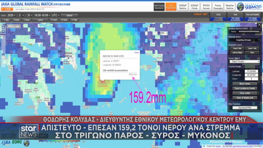Viewport: 263px width, 148px height.
Task: Switch language with the orange Japanese button
Action: pyautogui.click(x=7, y=9)
